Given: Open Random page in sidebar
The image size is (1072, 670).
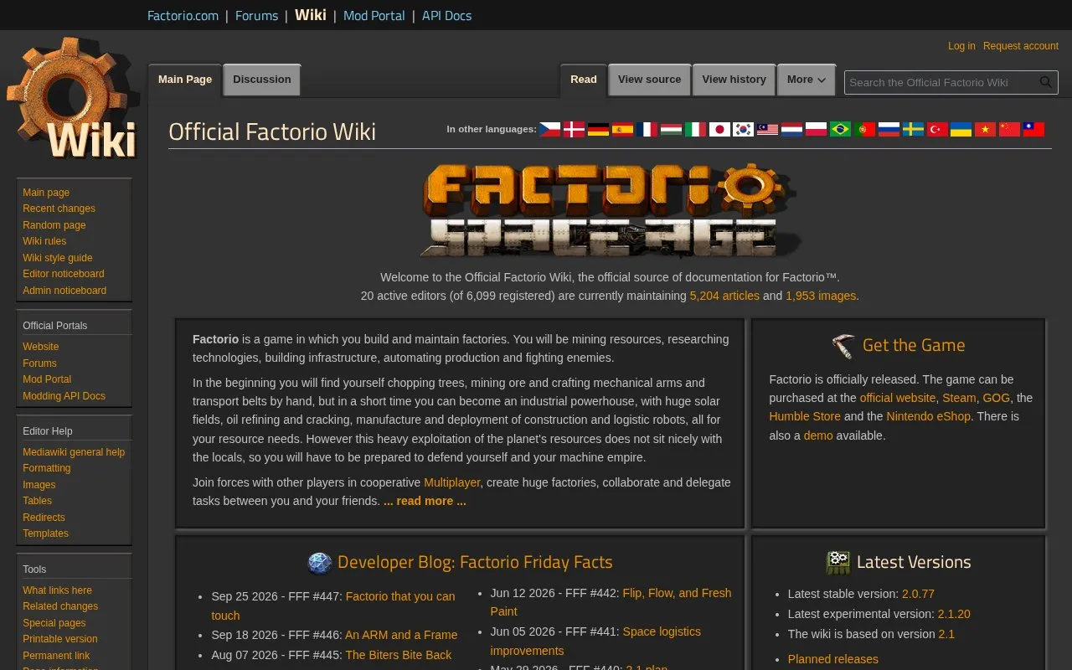Looking at the screenshot, I should 54,225.
